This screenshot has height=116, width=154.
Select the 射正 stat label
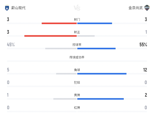(x=77, y=32)
